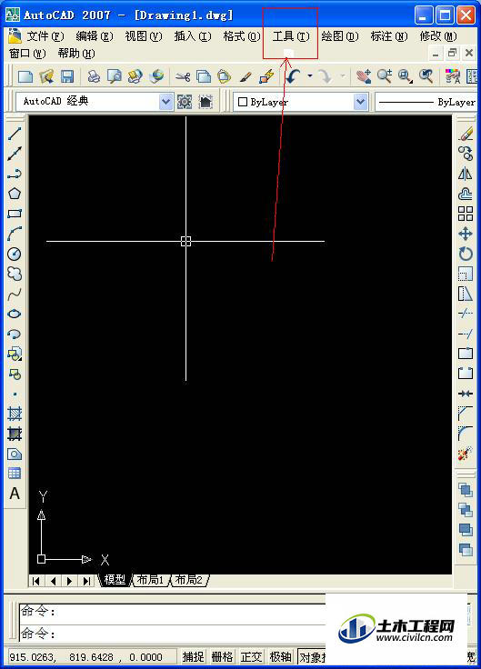The height and width of the screenshot is (669, 481).
Task: Toggle the 正交 ortho mode
Action: pos(251,656)
